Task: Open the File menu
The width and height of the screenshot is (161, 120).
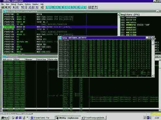Action: click(x=2, y=4)
